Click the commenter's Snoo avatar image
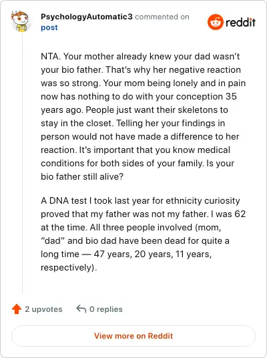The image size is (267, 358). [x=19, y=21]
